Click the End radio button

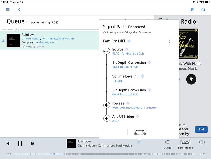click(201, 129)
